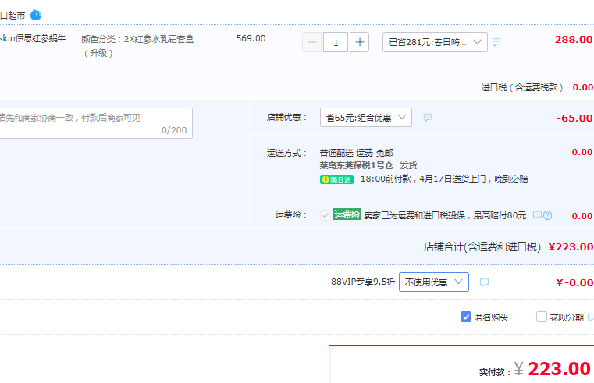
Task: Click the 进口税（含运费税款） label
Action: pos(522,88)
